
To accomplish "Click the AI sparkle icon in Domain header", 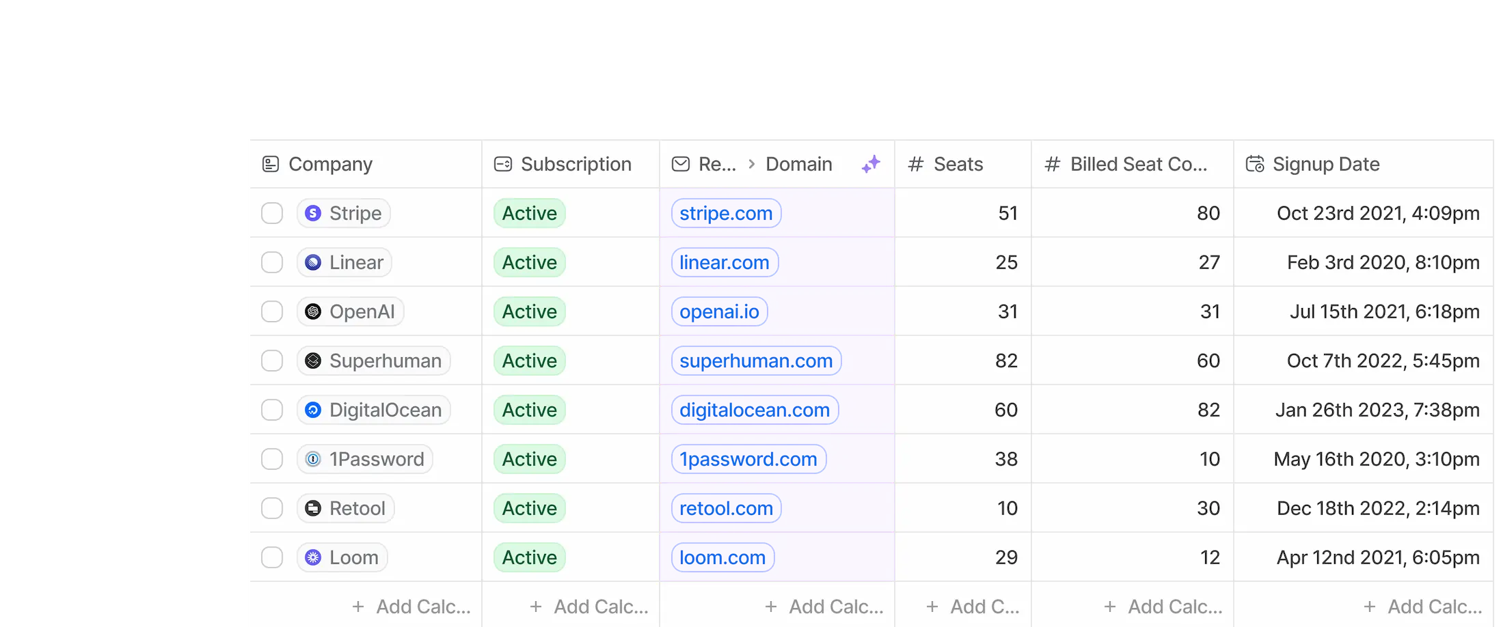I will coord(871,164).
